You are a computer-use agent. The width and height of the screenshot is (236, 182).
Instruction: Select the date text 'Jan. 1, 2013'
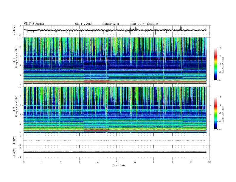click(x=83, y=24)
